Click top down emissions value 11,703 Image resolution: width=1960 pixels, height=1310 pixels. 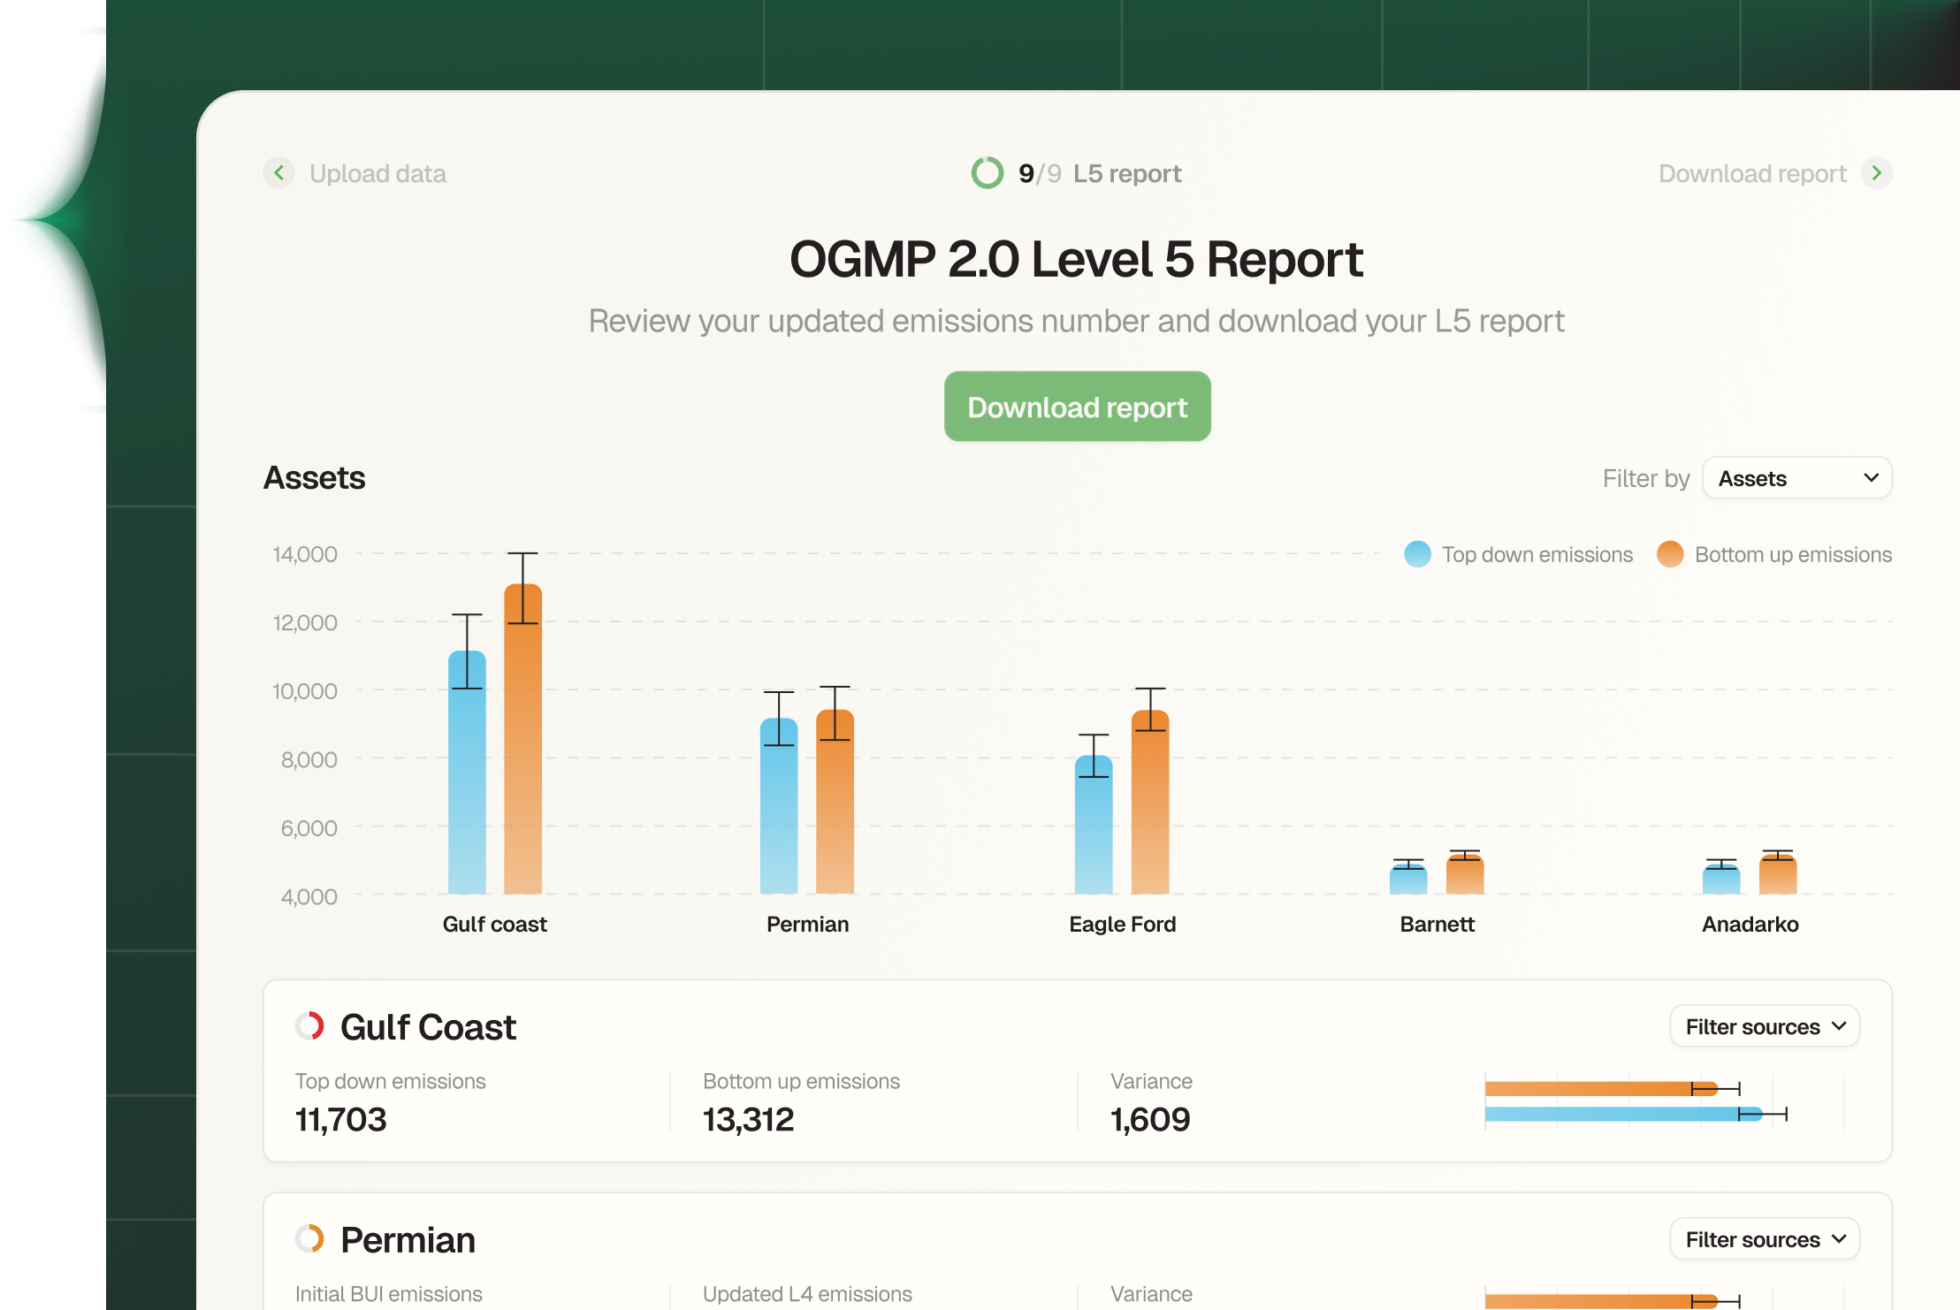(x=340, y=1120)
